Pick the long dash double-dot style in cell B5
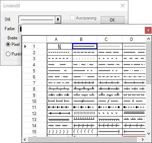The image size is (152, 143). tap(85, 71)
